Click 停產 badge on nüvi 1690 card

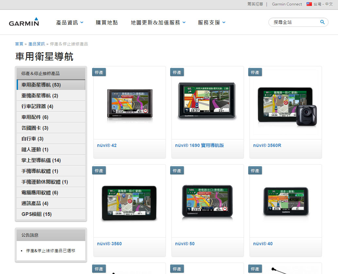(177, 72)
